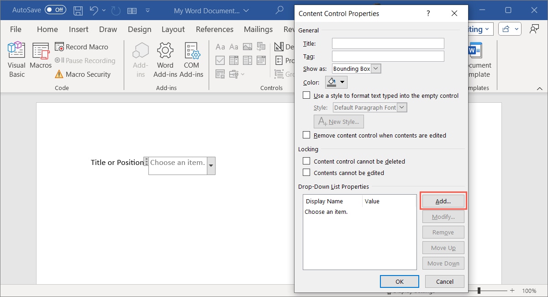
Task: Open the Style dropdown showing Default Paragraph Font
Action: [401, 107]
